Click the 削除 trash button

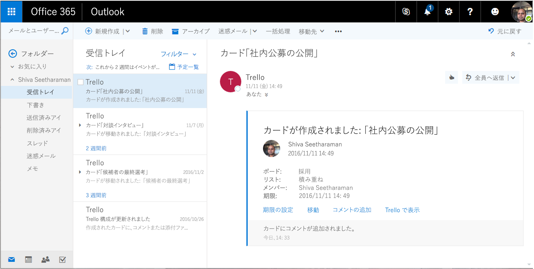click(152, 31)
